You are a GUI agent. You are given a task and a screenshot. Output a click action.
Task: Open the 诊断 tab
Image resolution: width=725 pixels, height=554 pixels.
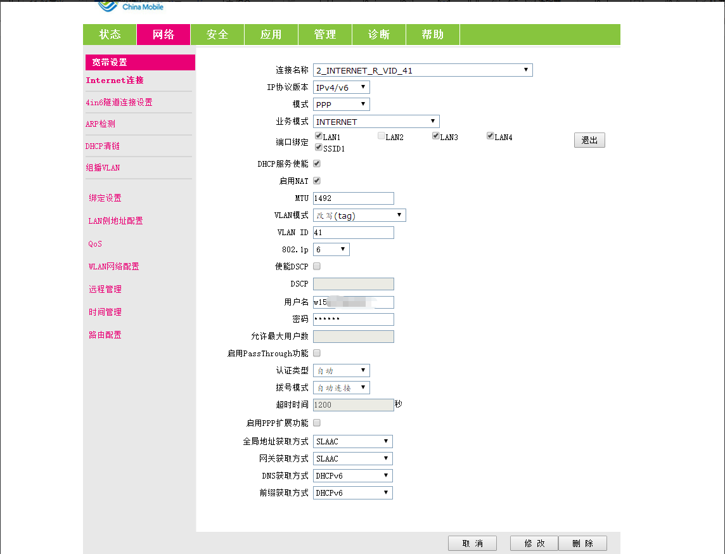(379, 35)
